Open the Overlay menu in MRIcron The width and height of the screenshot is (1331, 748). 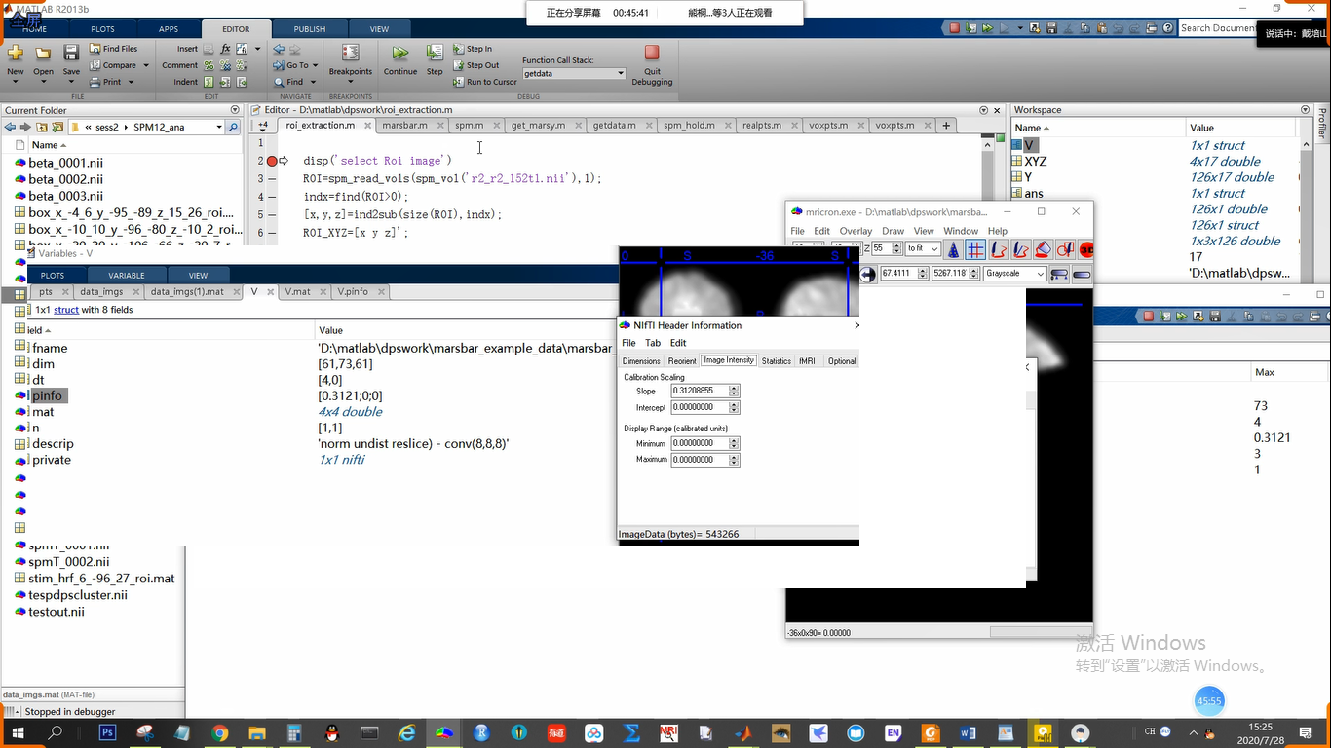pyautogui.click(x=856, y=231)
